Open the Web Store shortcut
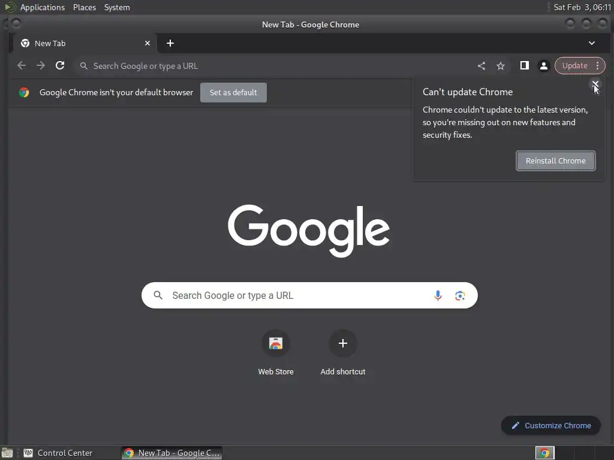Viewport: 614px width, 460px height. point(276,353)
